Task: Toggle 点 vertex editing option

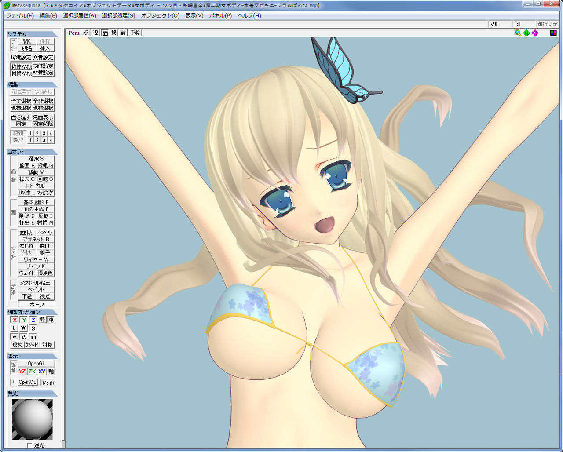Action: [x=15, y=337]
